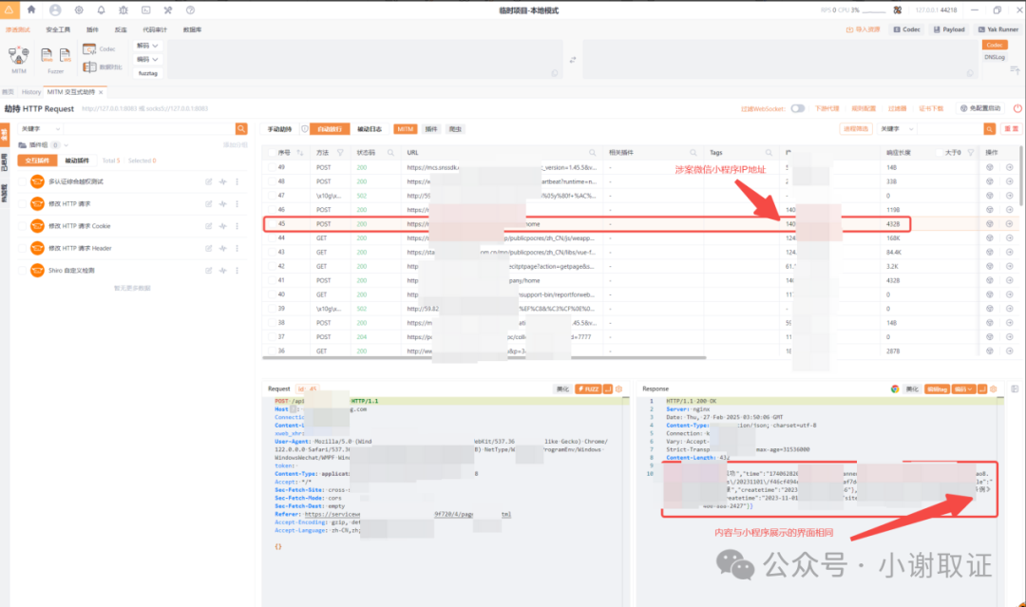Run the 多认证综合越权测试 plugin via its pulse icon
This screenshot has width=1026, height=607.
pyautogui.click(x=222, y=181)
